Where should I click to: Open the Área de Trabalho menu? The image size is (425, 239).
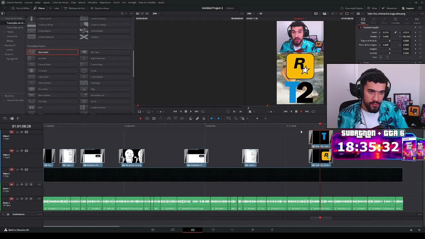tap(147, 2)
